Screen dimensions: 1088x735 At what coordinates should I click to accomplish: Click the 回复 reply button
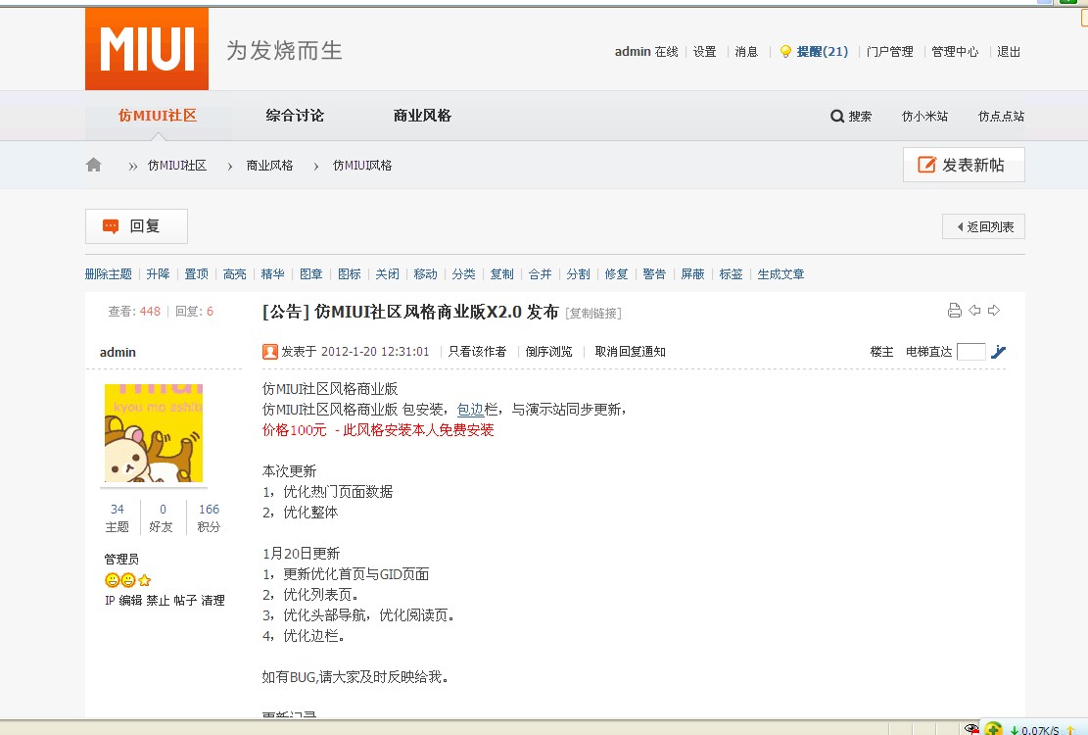[136, 226]
